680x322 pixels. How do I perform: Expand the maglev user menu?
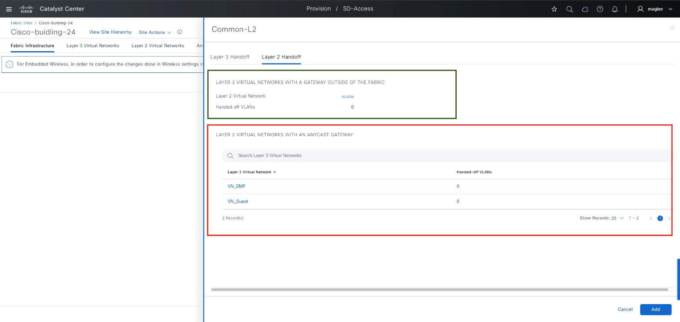click(x=655, y=9)
